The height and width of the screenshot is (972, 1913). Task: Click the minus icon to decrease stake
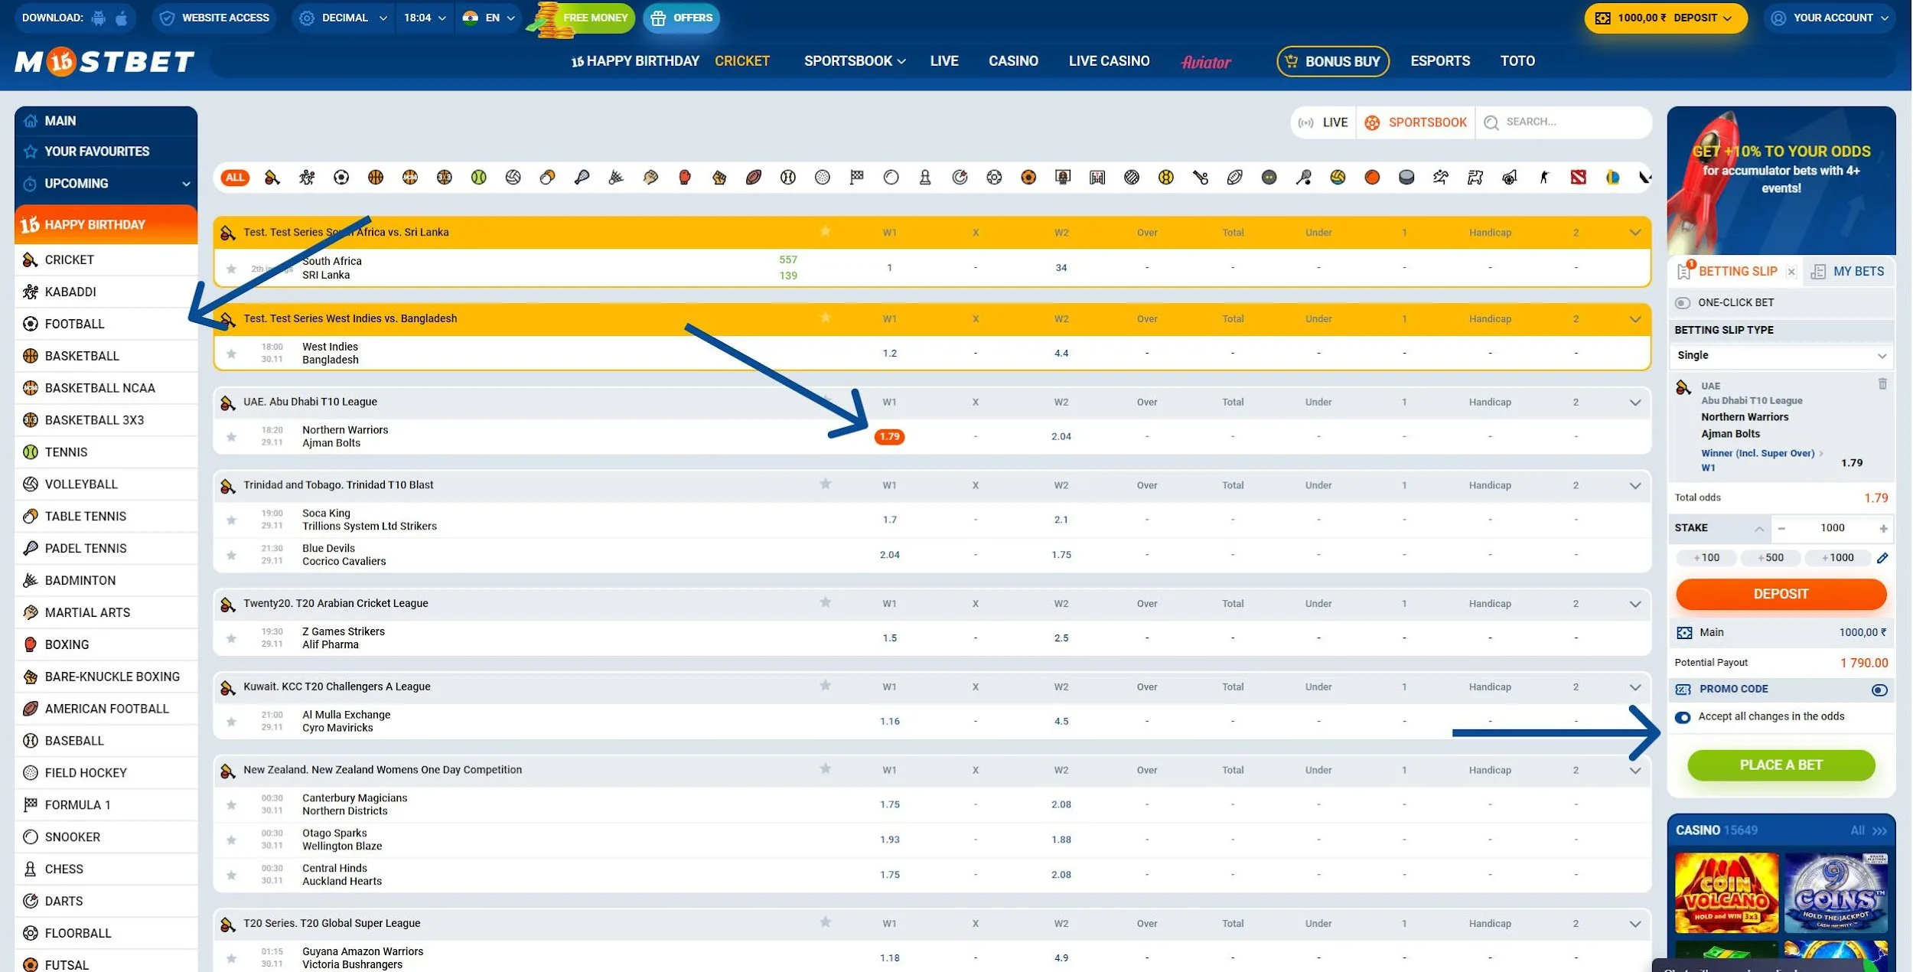point(1781,528)
